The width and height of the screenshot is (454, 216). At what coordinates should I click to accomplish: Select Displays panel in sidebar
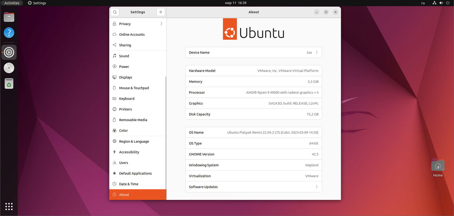(138, 77)
